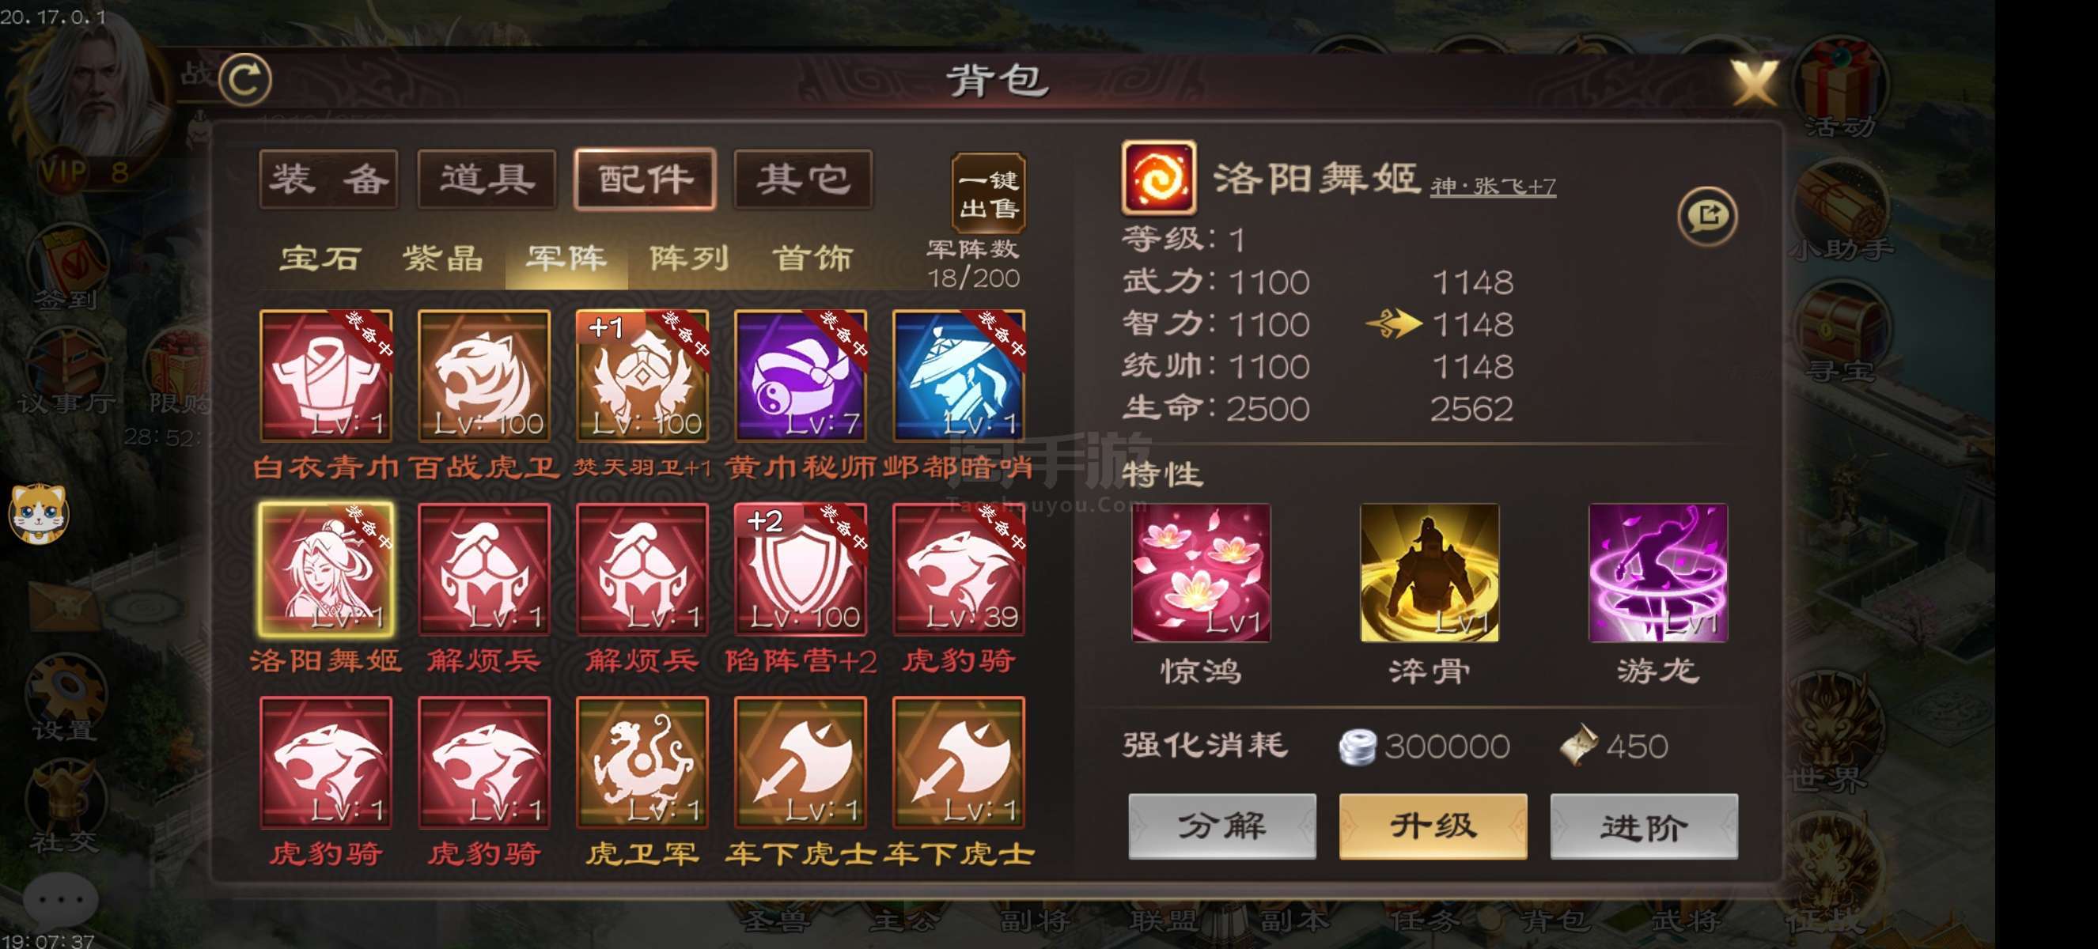The image size is (2098, 949).
Task: Select the 白衣青巾 formation icon
Action: coord(326,375)
